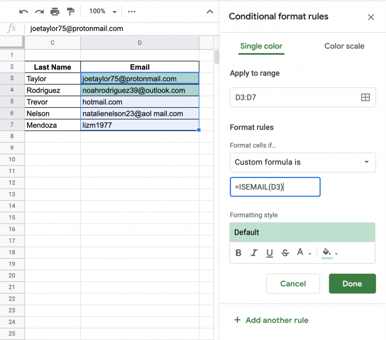Click the redo arrow icon
Screen dimensions: 386x340
pyautogui.click(x=39, y=12)
